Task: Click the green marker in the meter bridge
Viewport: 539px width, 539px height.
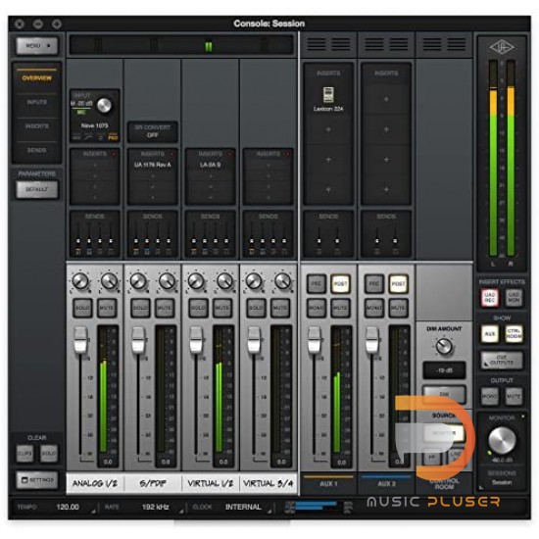Action: 209,46
